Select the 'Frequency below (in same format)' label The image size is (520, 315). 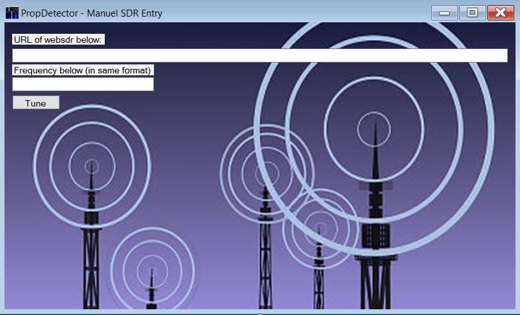[x=82, y=70]
